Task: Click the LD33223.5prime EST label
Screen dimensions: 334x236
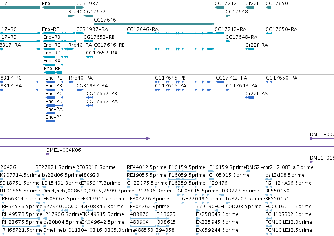Action: coord(239,191)
